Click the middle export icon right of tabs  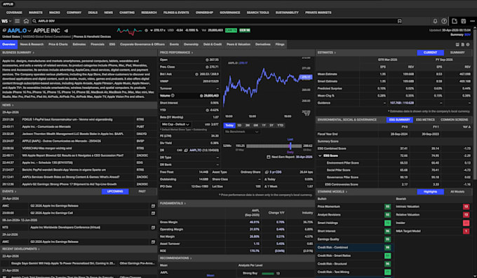(463, 44)
